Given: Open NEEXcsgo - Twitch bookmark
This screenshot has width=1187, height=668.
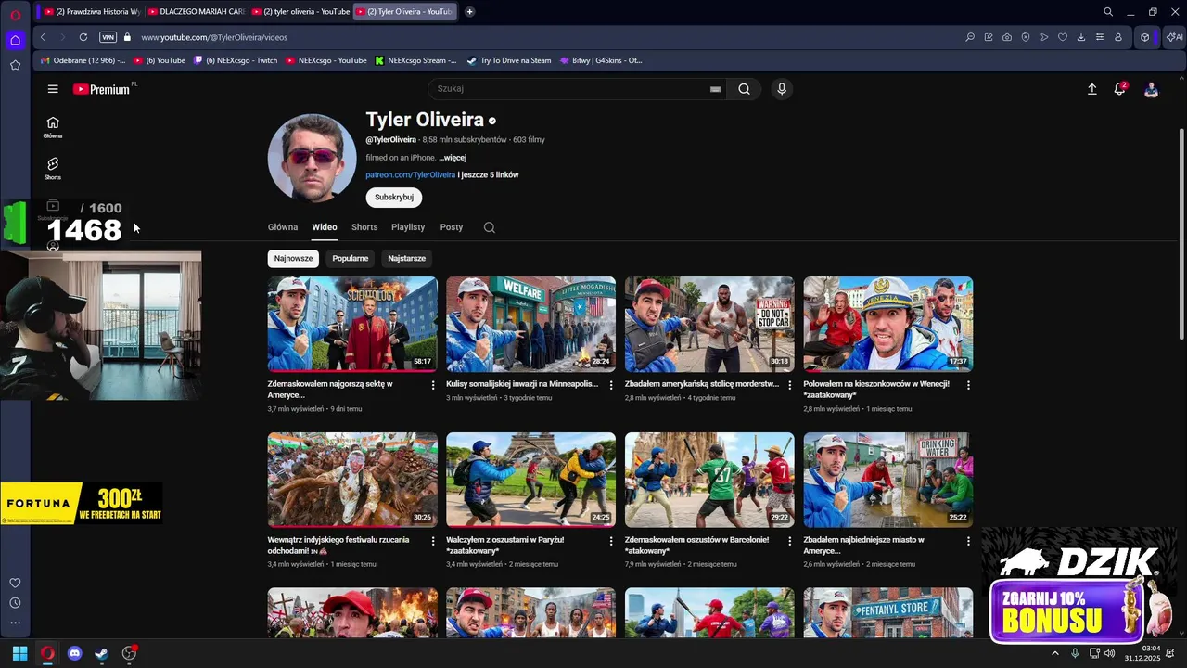Looking at the screenshot, I should click(235, 60).
